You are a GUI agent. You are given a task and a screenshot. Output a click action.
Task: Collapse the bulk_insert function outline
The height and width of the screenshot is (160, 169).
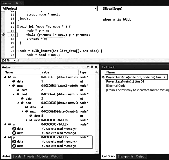click(17, 51)
